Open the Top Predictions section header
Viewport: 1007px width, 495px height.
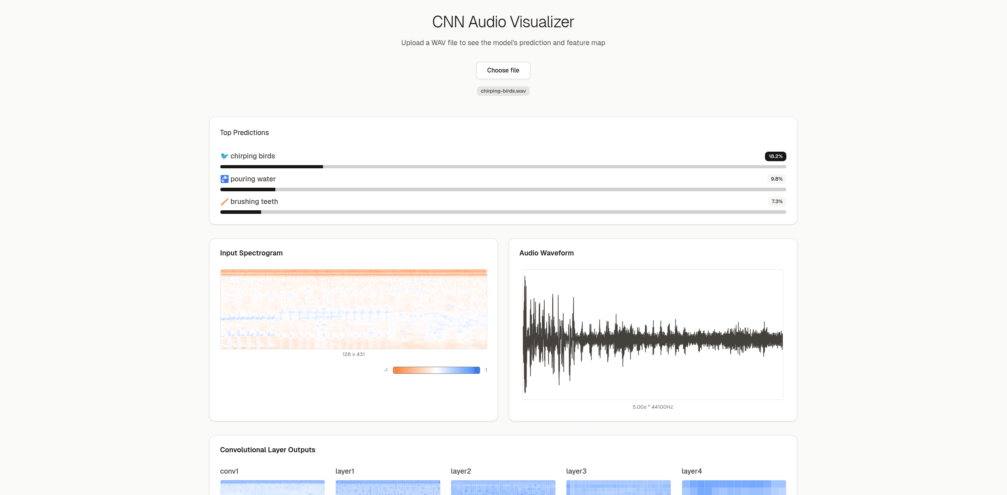[244, 132]
